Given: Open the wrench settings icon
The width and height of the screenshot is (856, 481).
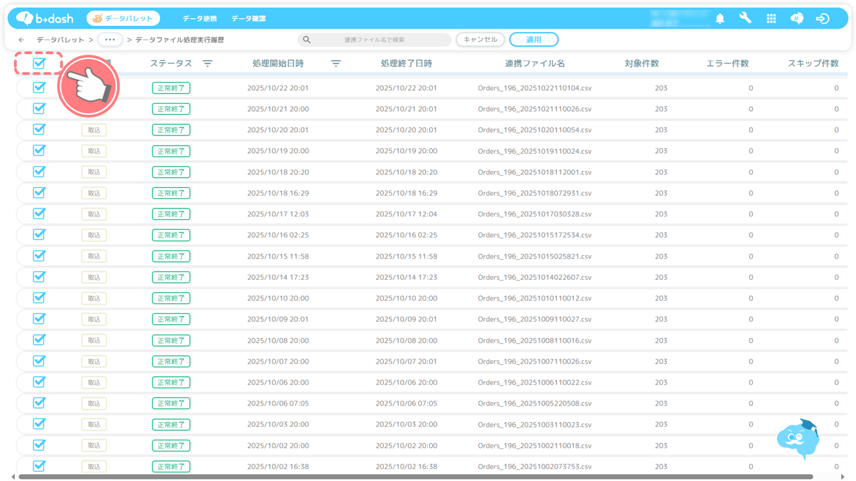Looking at the screenshot, I should tap(745, 19).
